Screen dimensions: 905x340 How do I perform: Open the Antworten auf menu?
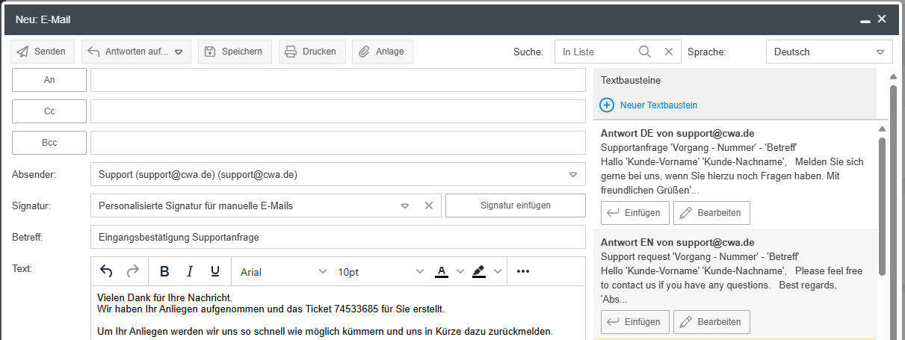136,52
